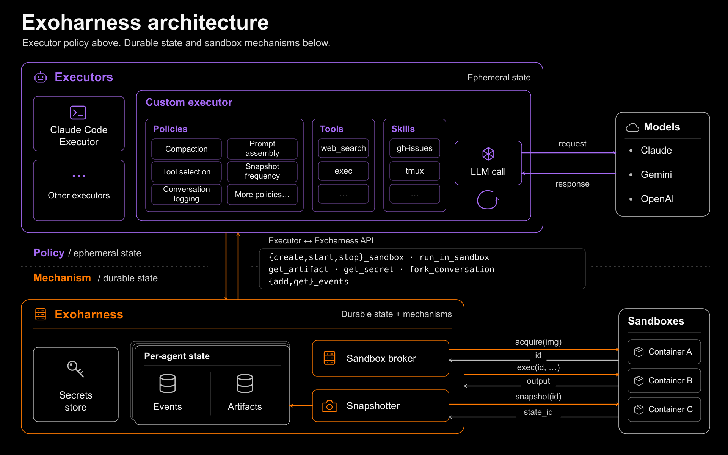728x455 pixels.
Task: Click the Tools heading
Action: [x=332, y=129]
